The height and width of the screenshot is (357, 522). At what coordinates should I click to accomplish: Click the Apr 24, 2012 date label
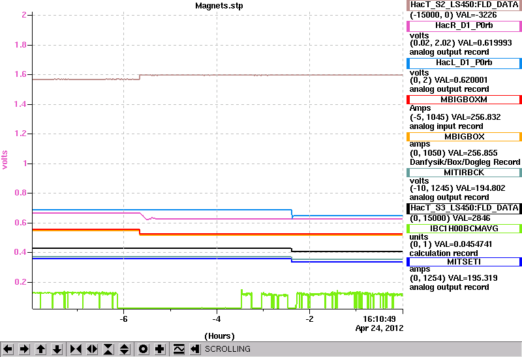pyautogui.click(x=379, y=328)
